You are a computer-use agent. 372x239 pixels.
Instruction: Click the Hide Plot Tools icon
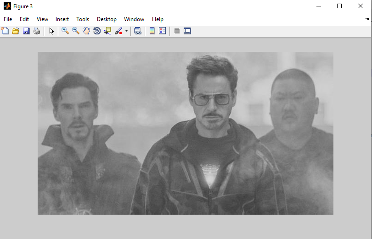177,31
